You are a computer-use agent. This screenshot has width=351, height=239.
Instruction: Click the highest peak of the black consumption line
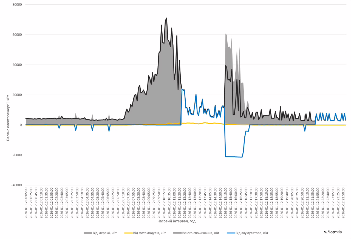(x=166, y=18)
